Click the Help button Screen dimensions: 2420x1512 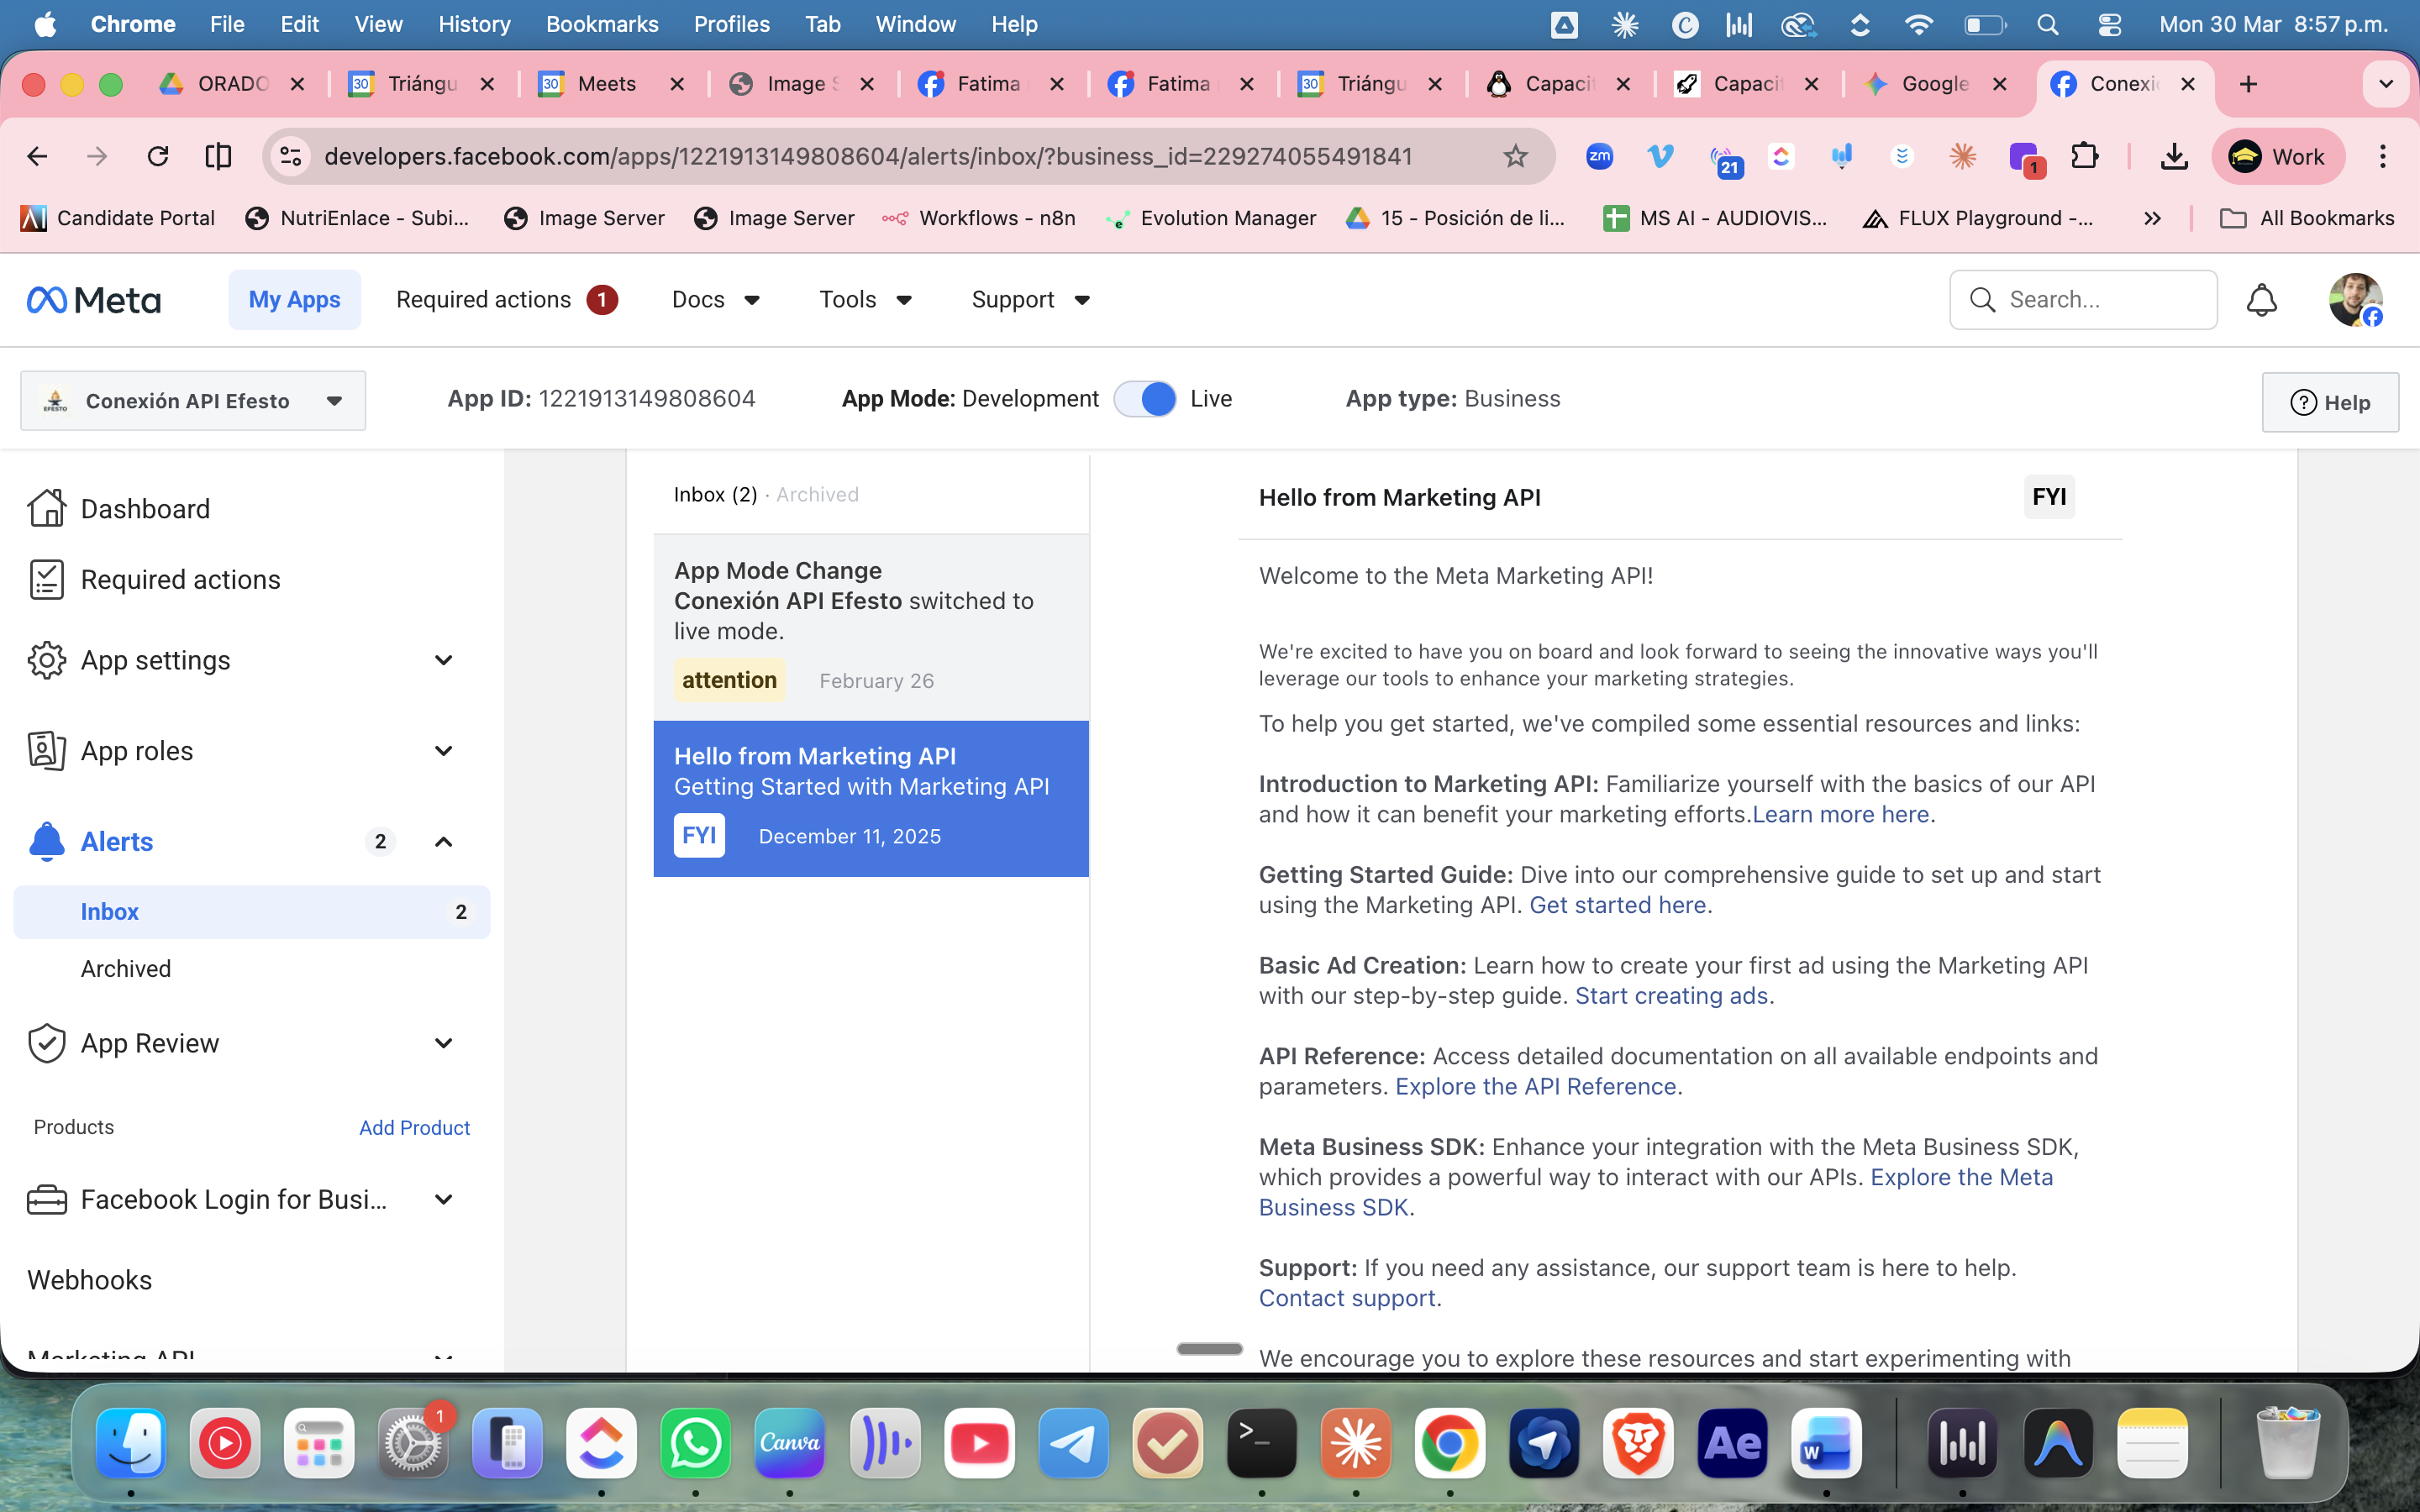coord(2330,402)
